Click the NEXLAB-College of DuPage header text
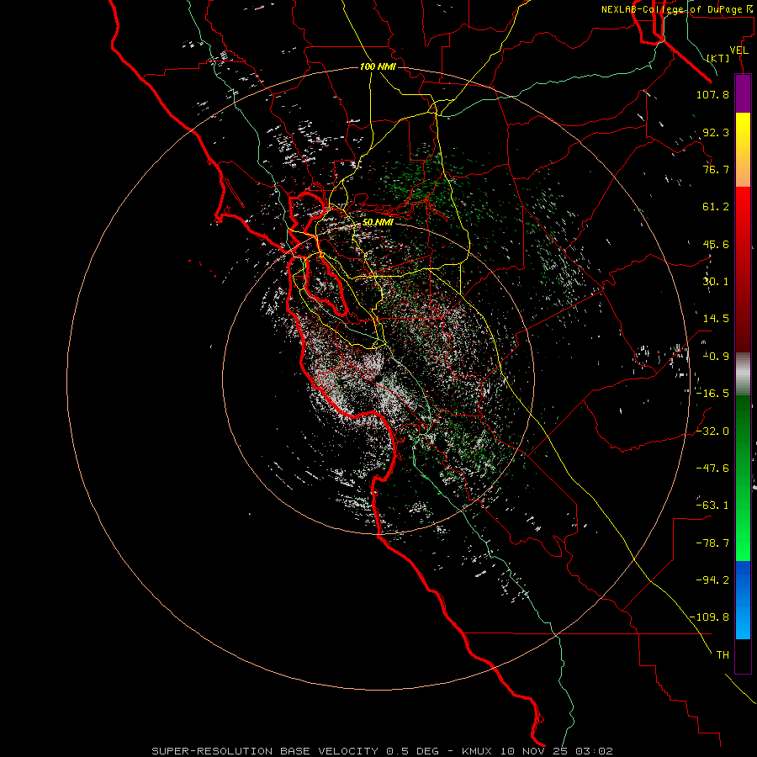Screen dimensions: 757x757 678,9
